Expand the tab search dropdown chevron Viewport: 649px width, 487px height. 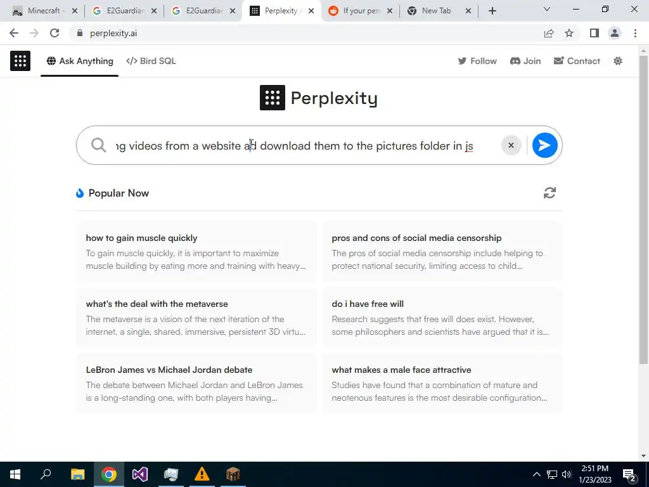[547, 10]
